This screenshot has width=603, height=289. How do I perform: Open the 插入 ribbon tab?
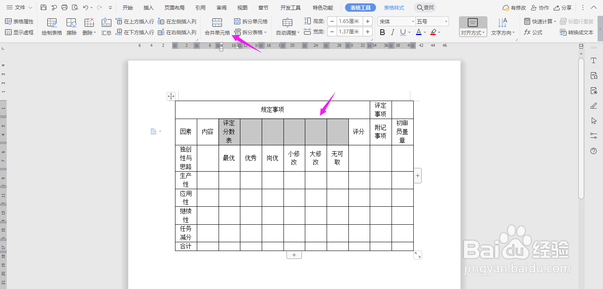click(148, 7)
